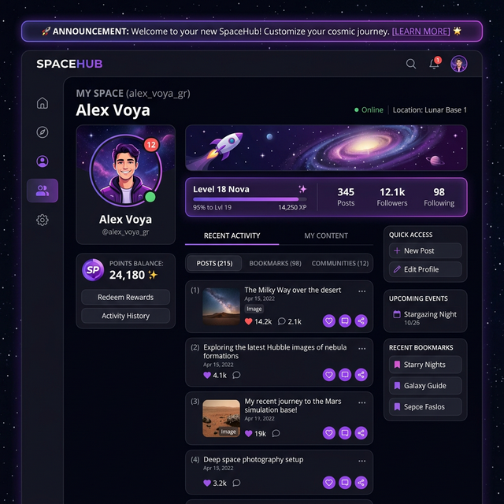Open the Milky Way post thumbnail image
The width and height of the screenshot is (504, 504).
(x=221, y=306)
